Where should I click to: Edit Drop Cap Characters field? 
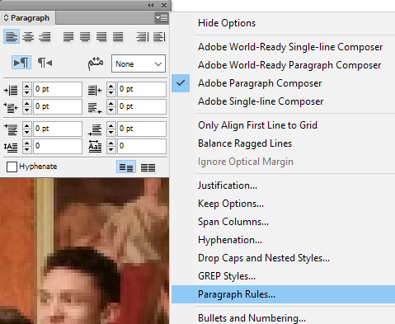pyautogui.click(x=142, y=146)
